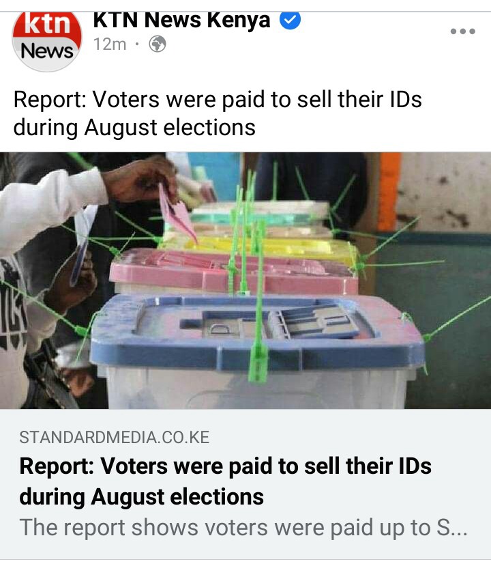Open the bold article headline link

(225, 481)
